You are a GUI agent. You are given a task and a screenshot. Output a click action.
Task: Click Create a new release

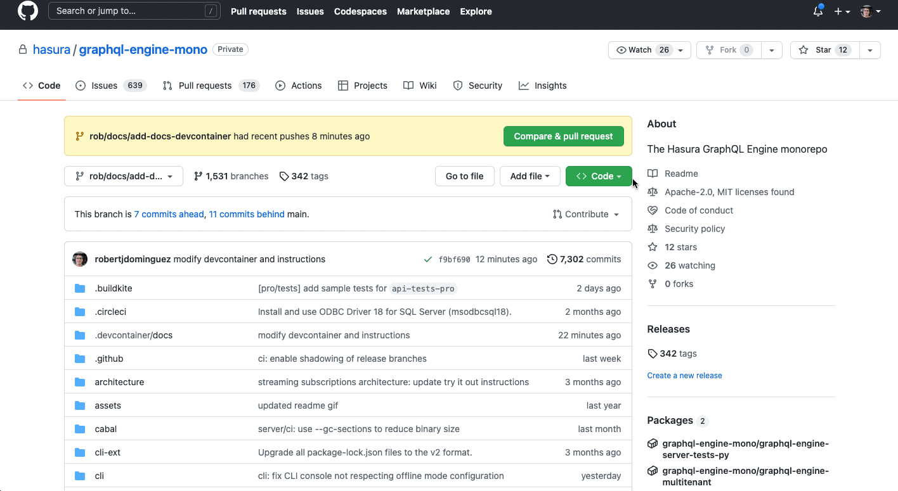coord(684,375)
